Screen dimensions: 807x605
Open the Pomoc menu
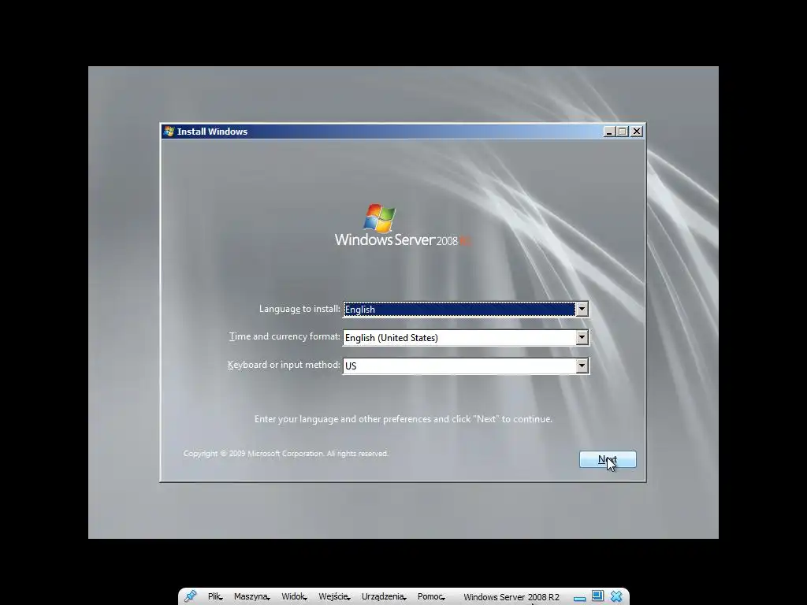[431, 597]
